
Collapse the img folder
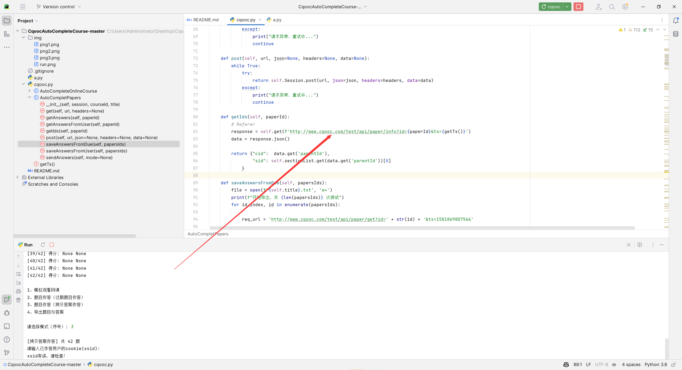[x=23, y=38]
